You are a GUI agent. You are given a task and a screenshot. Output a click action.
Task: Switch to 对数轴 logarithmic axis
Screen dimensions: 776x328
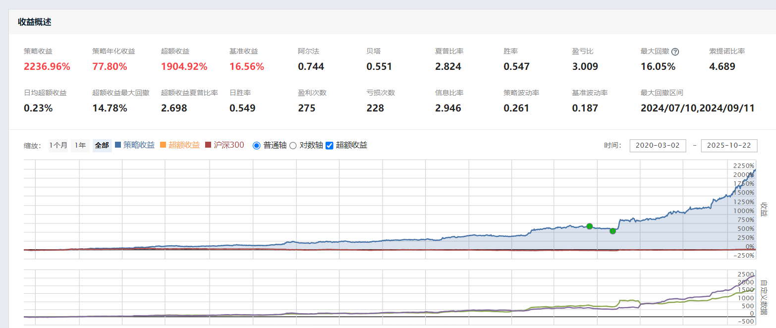(293, 146)
